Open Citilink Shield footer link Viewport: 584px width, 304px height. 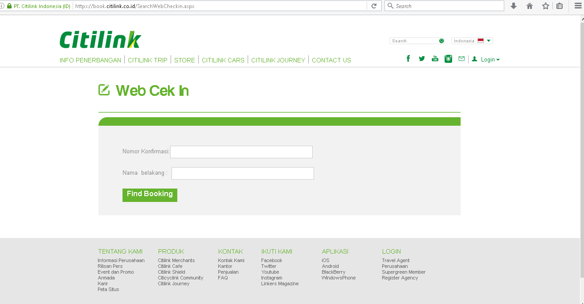tap(172, 272)
